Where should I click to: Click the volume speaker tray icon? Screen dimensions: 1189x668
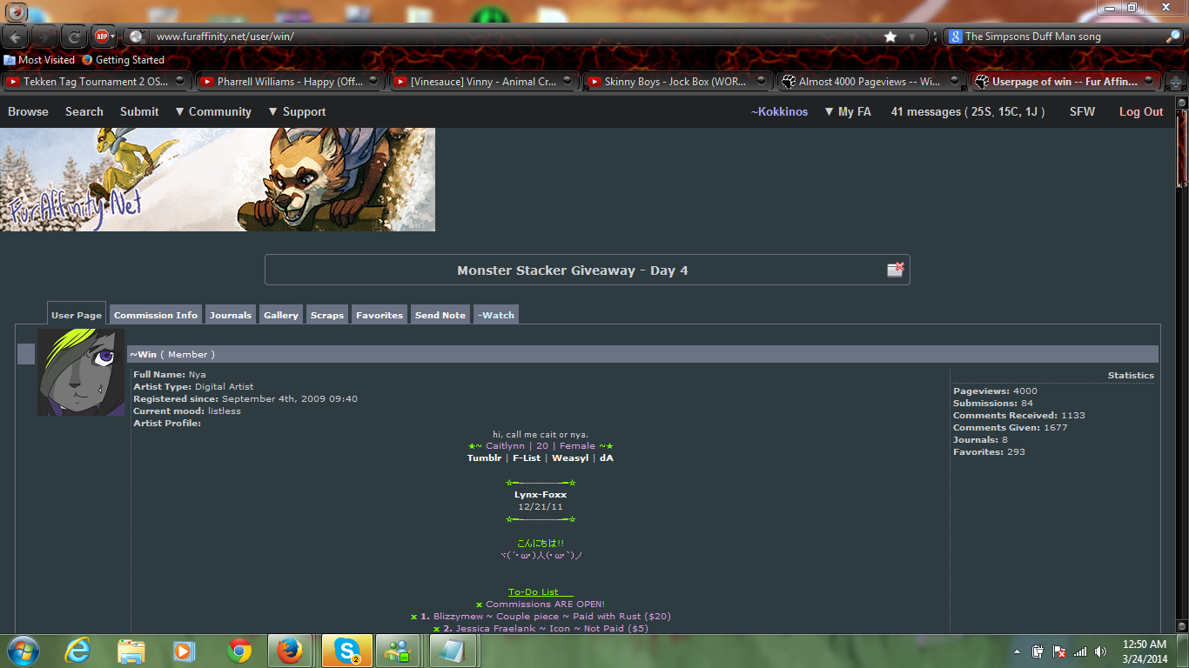[x=1101, y=651]
